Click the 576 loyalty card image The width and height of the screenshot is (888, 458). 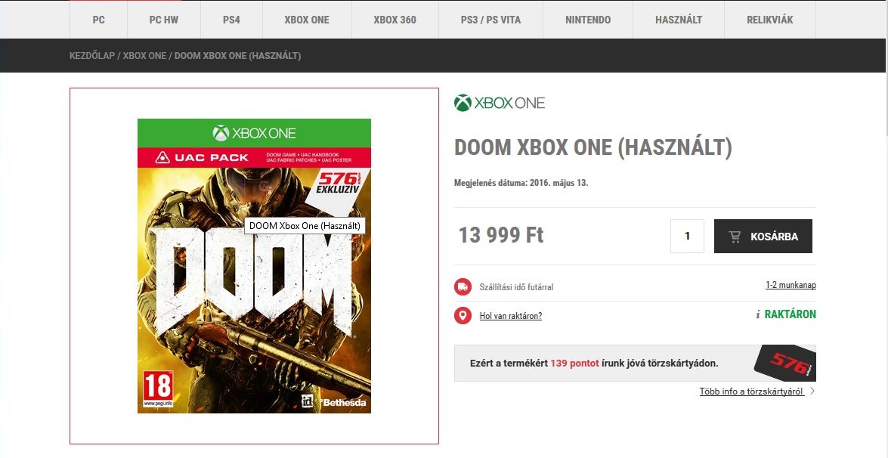pyautogui.click(x=787, y=365)
